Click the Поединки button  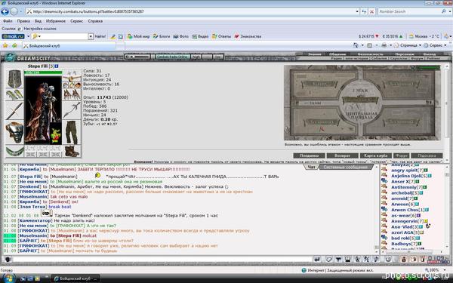pyautogui.click(x=309, y=155)
